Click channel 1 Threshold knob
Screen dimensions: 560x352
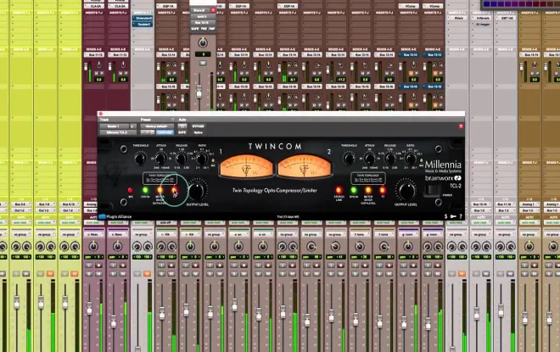click(140, 159)
